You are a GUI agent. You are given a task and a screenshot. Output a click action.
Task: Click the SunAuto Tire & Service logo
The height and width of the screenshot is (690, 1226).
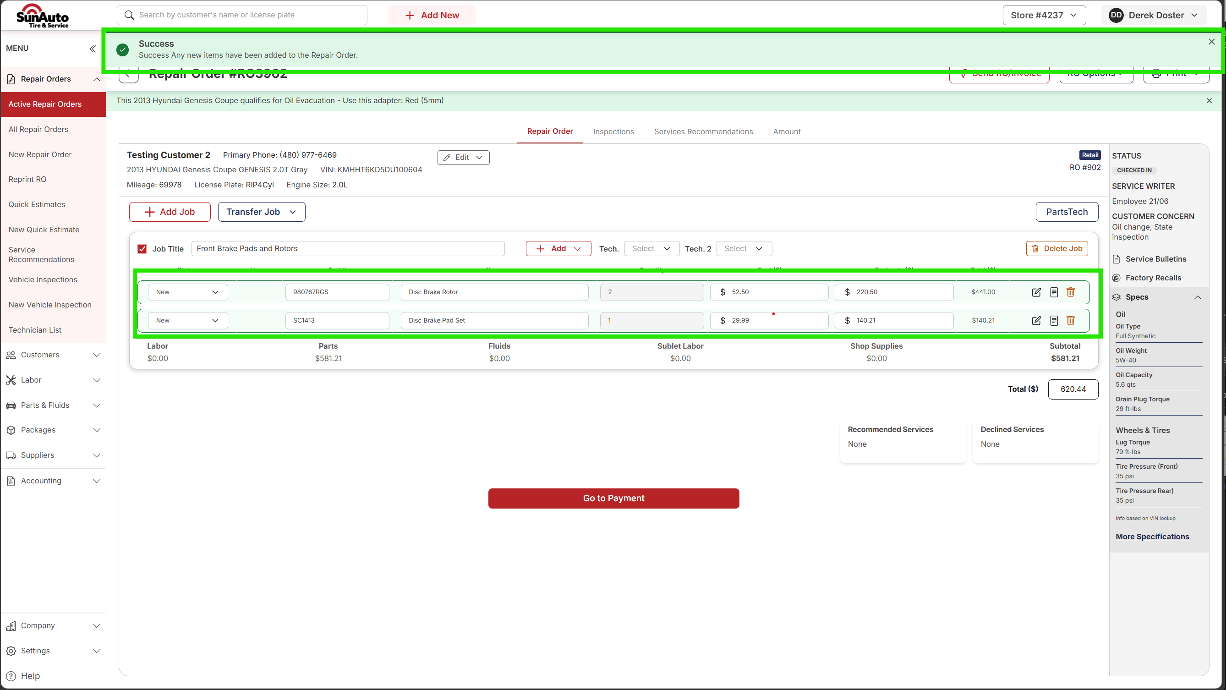pyautogui.click(x=43, y=16)
